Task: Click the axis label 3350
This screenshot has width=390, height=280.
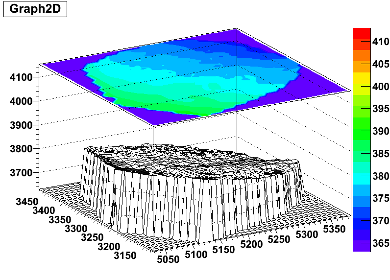Action: click(x=60, y=220)
